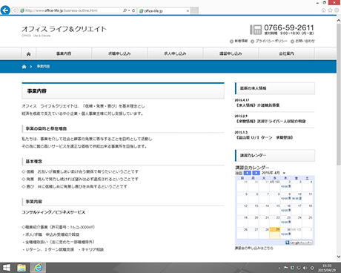The height and width of the screenshot is (273, 341).
Task: Open the 事業内容 navigation menu item
Action: click(64, 53)
